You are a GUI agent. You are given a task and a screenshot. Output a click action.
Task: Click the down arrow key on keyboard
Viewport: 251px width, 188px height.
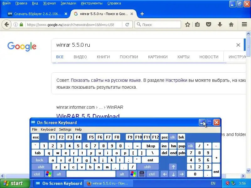click(174, 174)
